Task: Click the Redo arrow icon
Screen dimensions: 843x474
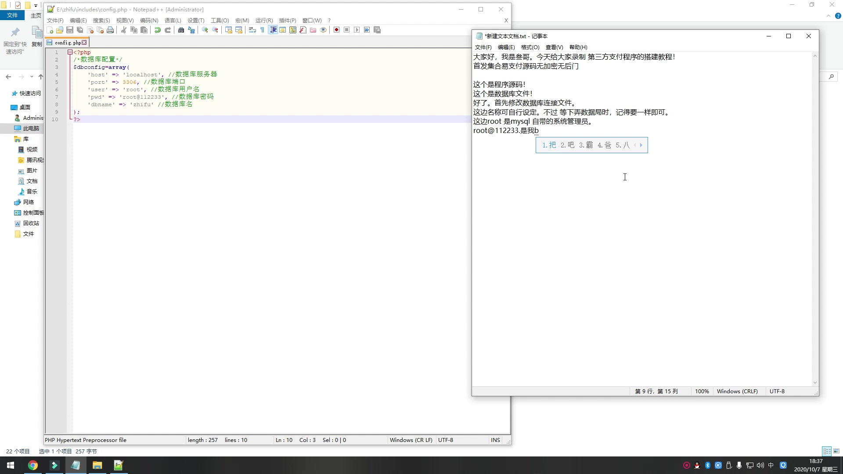Action: [x=167, y=30]
